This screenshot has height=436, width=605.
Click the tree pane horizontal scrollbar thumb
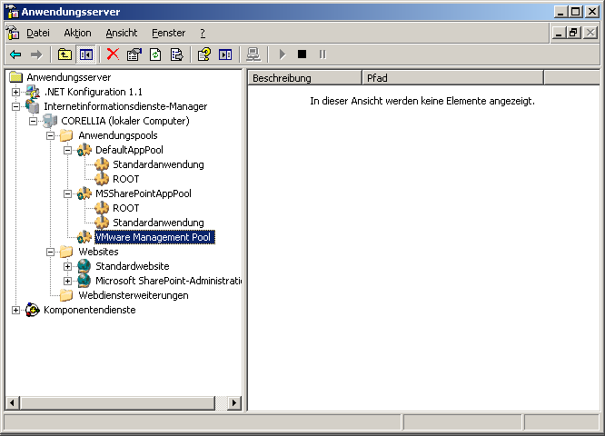[117, 403]
